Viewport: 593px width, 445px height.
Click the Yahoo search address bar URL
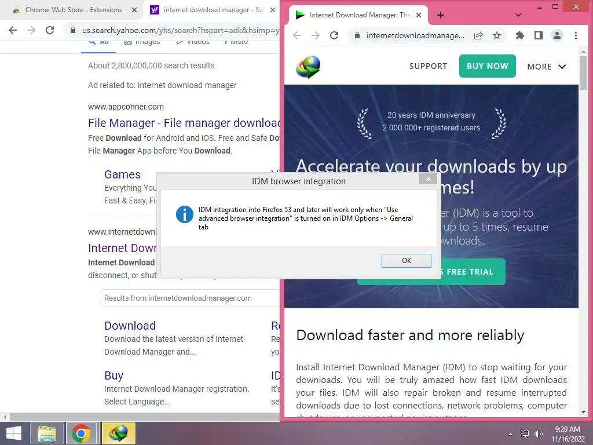point(181,30)
